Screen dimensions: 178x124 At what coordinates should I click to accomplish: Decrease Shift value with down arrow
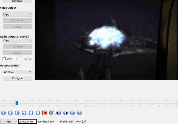point(26,60)
